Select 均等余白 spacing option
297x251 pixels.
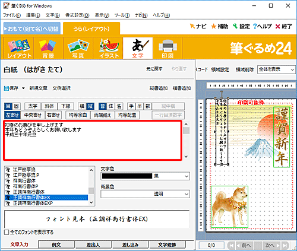[x=78, y=115]
